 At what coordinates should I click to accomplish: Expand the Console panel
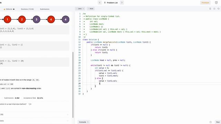(84, 122)
